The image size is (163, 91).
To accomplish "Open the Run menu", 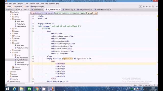I will point(38,4).
